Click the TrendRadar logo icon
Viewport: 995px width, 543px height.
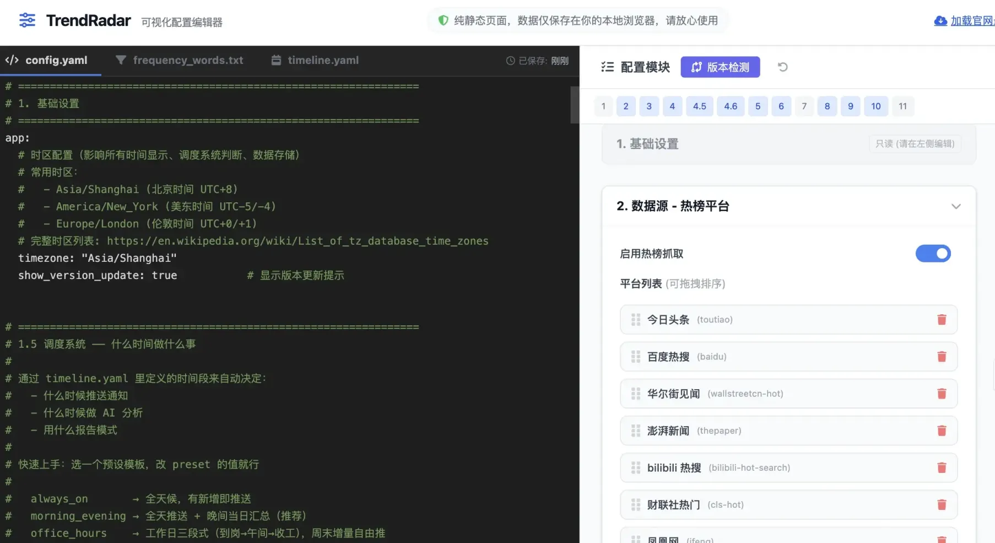click(26, 20)
